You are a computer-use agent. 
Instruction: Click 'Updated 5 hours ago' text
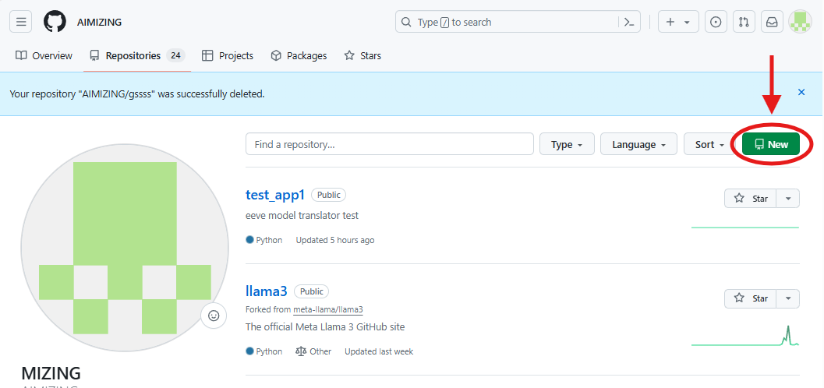pos(335,240)
